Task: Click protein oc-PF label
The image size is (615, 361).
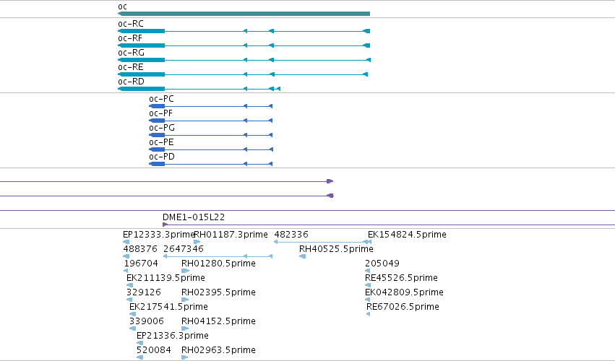Action: pyautogui.click(x=161, y=113)
